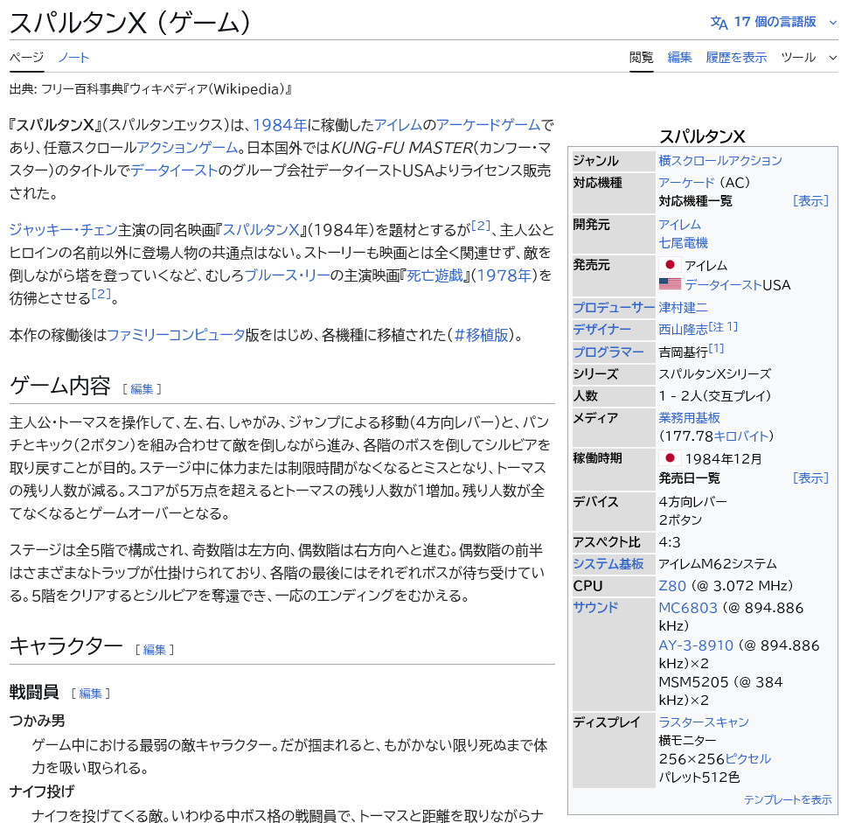Open the デザイナー label link
Image resolution: width=848 pixels, height=823 pixels.
[x=602, y=329]
